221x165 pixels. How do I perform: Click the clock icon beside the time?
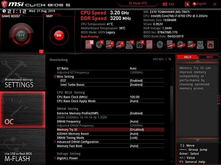pyautogui.click(x=4, y=11)
